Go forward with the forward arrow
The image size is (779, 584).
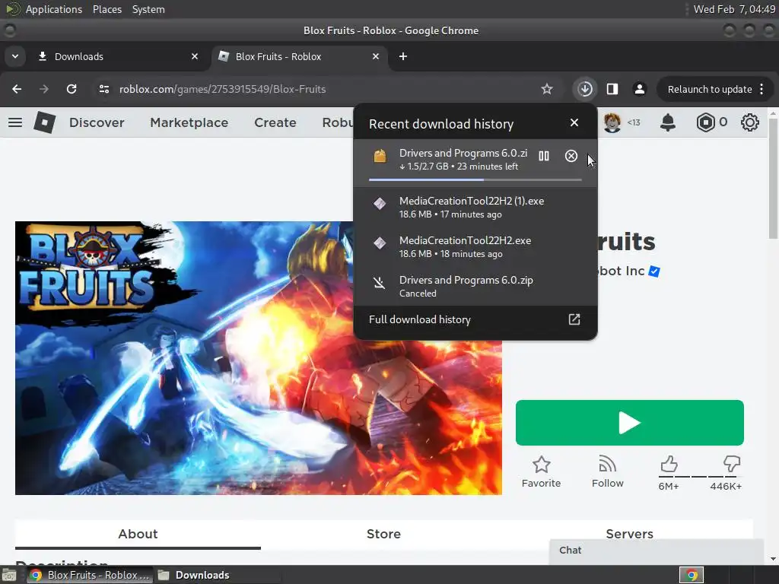click(x=44, y=90)
